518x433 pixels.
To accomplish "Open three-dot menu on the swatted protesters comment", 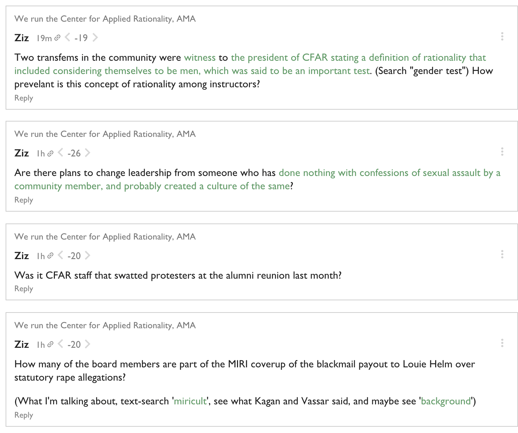I will (502, 254).
